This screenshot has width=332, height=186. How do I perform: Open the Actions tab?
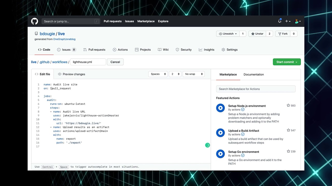tap(120, 50)
